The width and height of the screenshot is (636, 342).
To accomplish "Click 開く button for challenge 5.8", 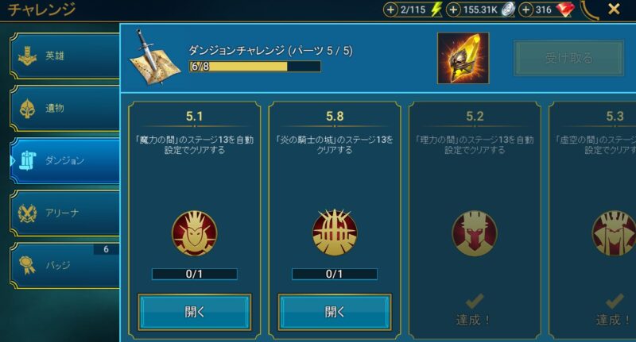I will (x=335, y=312).
